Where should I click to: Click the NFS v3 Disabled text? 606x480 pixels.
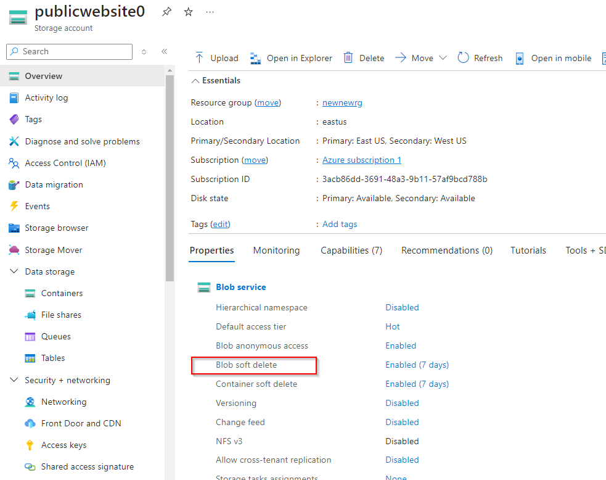click(x=402, y=441)
